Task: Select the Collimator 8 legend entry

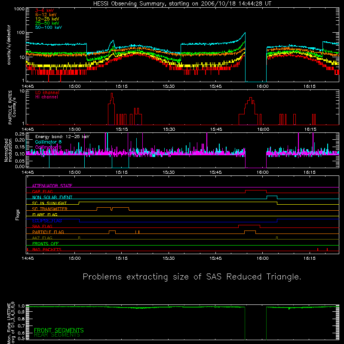Action: [x=48, y=142]
